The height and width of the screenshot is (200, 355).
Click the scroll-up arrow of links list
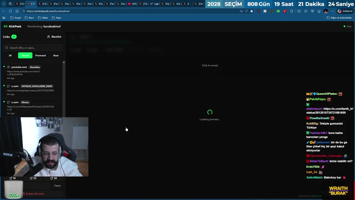tap(64, 62)
